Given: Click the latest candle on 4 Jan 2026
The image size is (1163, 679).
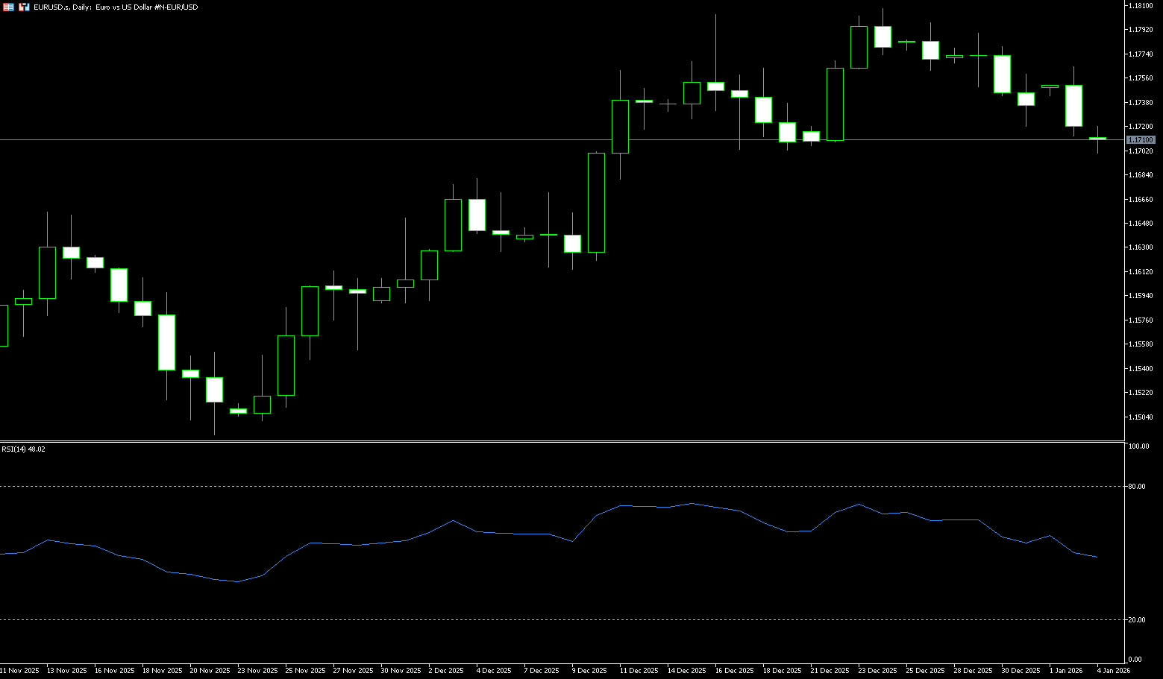Looking at the screenshot, I should point(1097,138).
